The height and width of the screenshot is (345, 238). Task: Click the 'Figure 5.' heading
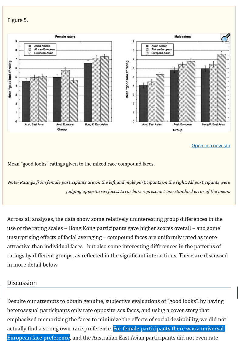(18, 20)
